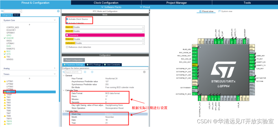Select the PA0 pin labeled EXT-FIVEKEY
The width and height of the screenshot is (278, 127).
coord(194,88)
